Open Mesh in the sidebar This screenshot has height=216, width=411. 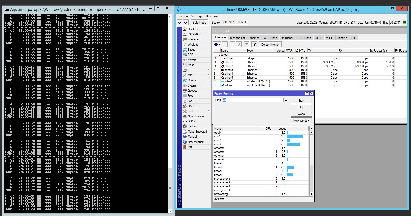click(x=191, y=65)
